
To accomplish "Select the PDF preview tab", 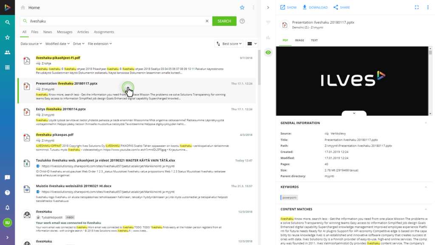I will [285, 40].
